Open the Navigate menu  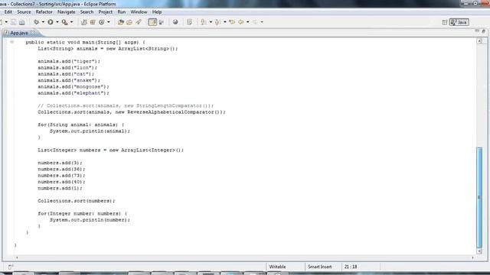(67, 12)
